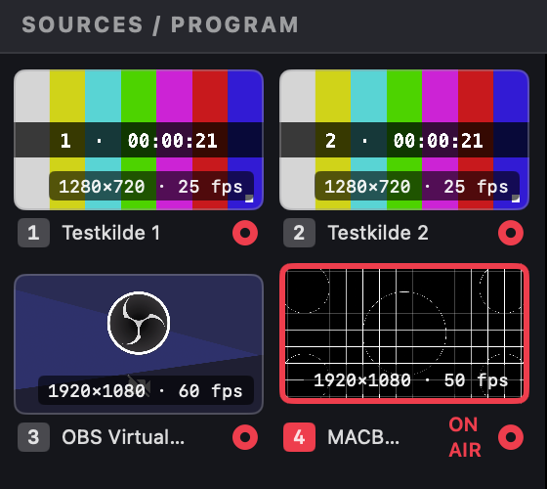Screen dimensions: 547x489
Task: Click the 1920×1080 · 60 fps label
Action: coord(146,390)
